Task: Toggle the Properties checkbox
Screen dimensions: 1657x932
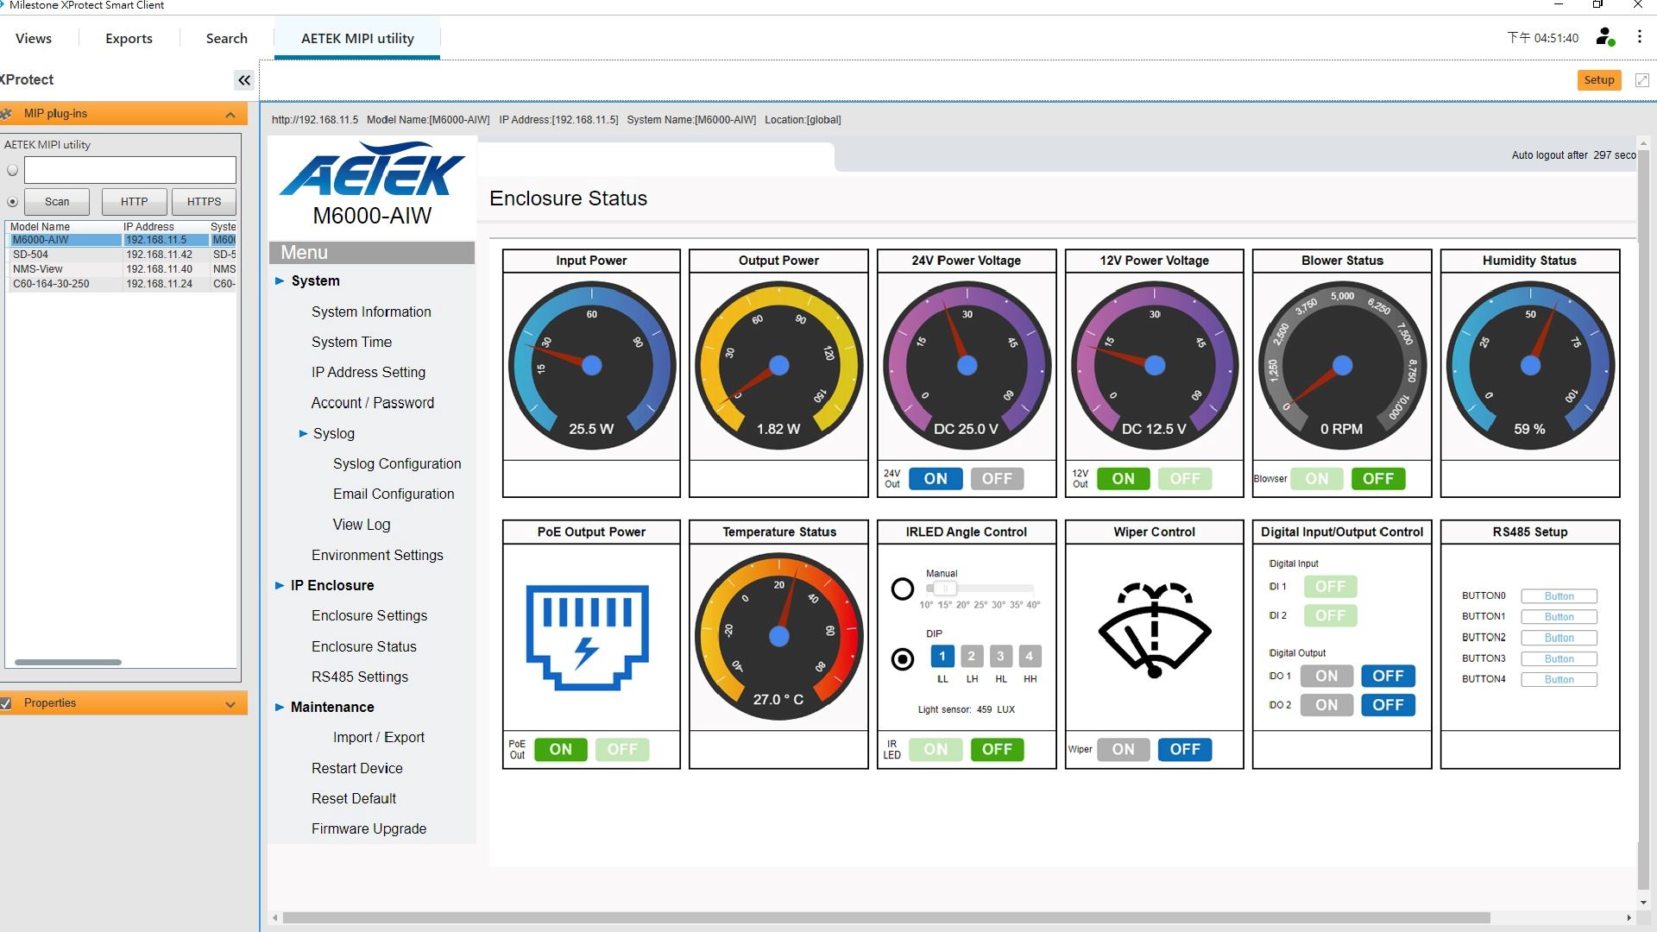Action: [x=6, y=703]
